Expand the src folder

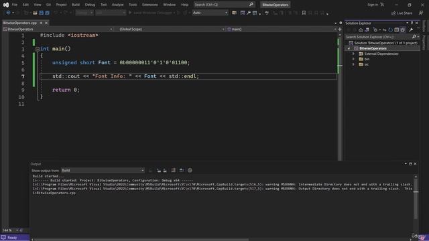[353, 64]
